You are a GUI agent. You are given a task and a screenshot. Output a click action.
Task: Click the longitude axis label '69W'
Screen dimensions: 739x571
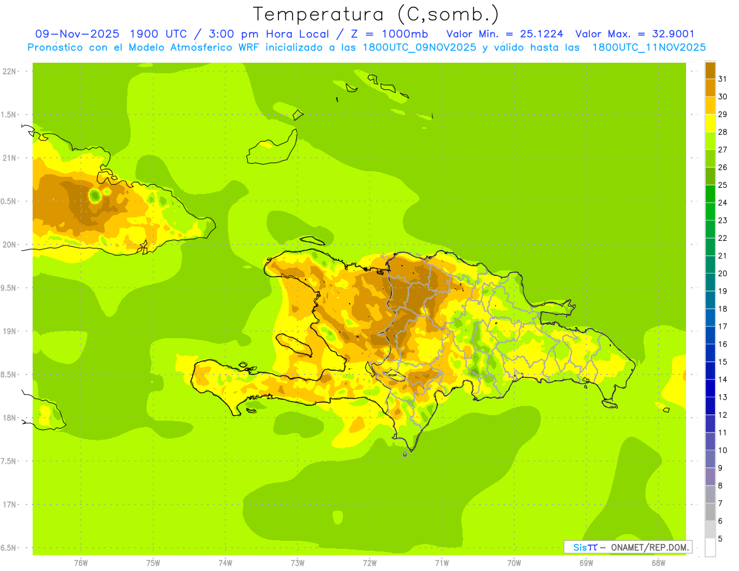click(586, 563)
